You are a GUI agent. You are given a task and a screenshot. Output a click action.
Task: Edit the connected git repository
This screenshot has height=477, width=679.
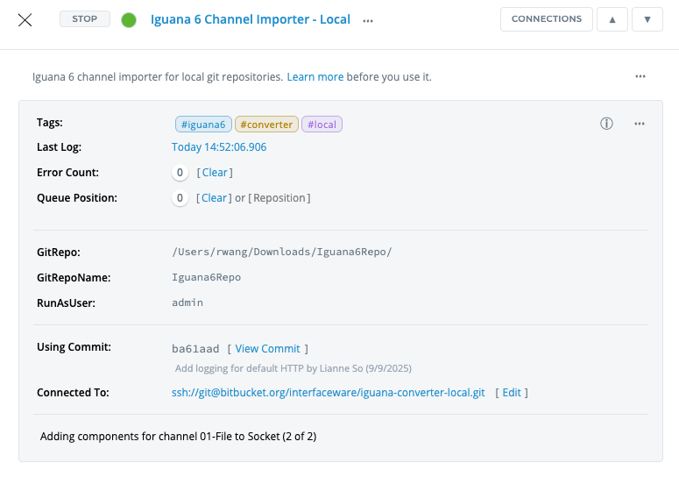pyautogui.click(x=511, y=393)
